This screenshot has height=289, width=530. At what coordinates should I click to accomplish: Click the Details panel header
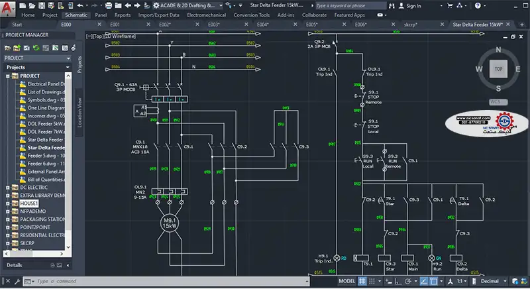pyautogui.click(x=37, y=265)
